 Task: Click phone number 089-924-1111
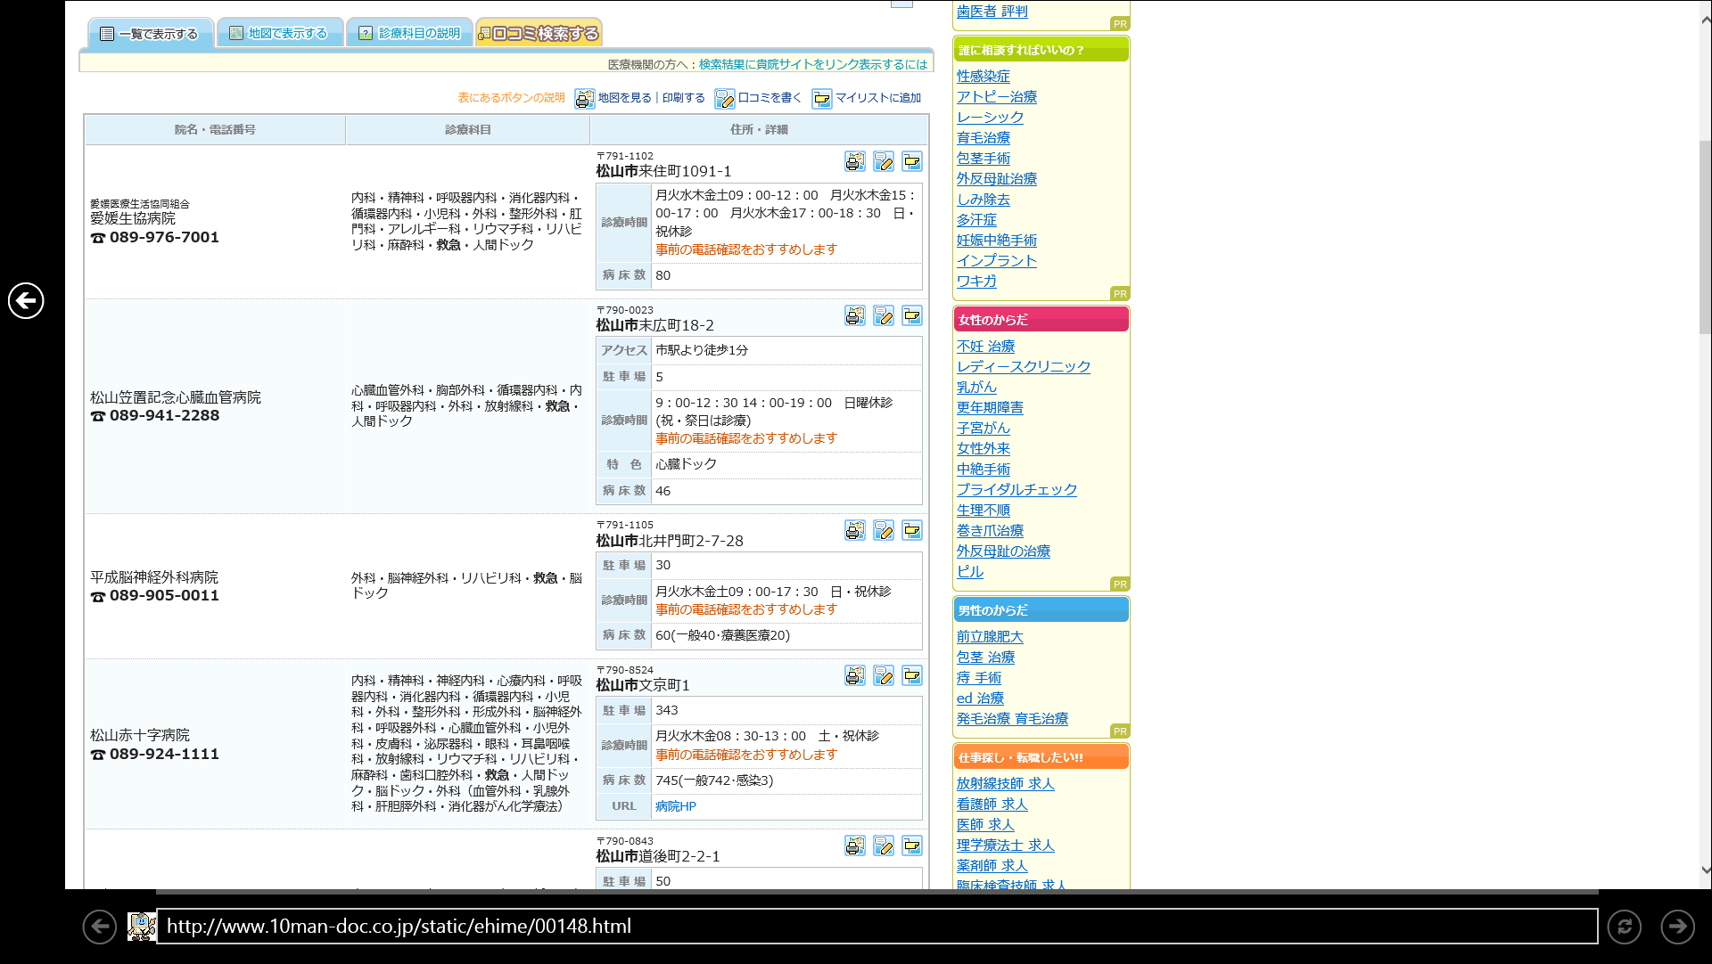(164, 755)
